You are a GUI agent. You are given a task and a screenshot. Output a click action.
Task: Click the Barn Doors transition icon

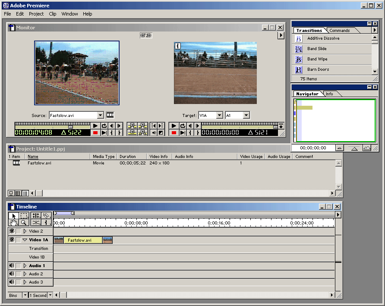pos(298,70)
